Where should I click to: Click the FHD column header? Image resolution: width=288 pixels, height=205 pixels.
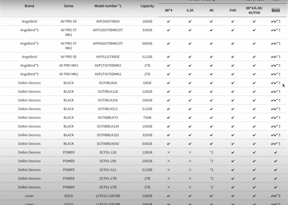tap(233, 10)
